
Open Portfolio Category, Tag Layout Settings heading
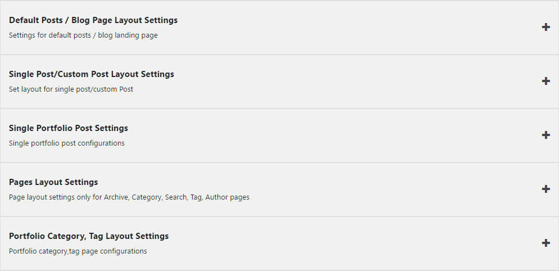point(89,236)
